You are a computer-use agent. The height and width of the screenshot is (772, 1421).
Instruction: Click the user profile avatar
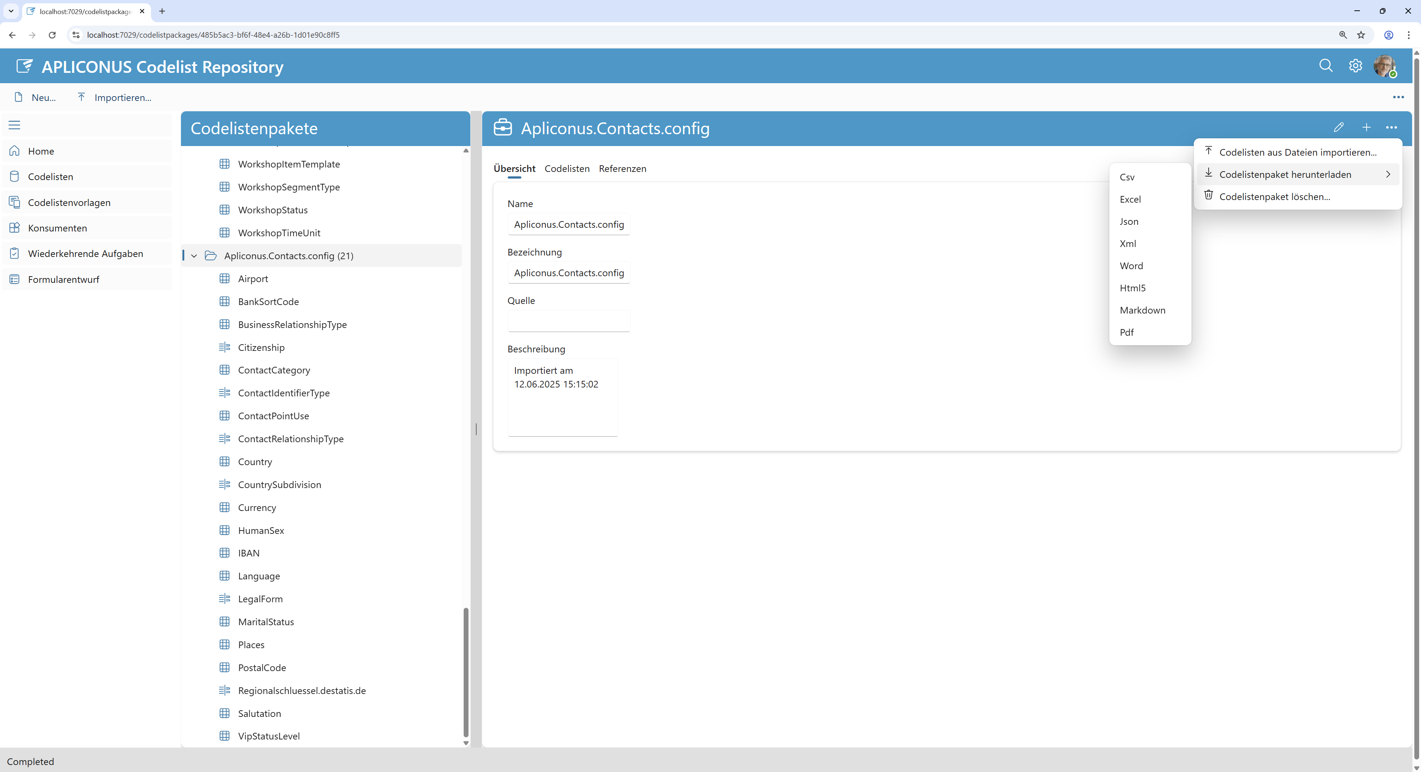point(1385,66)
